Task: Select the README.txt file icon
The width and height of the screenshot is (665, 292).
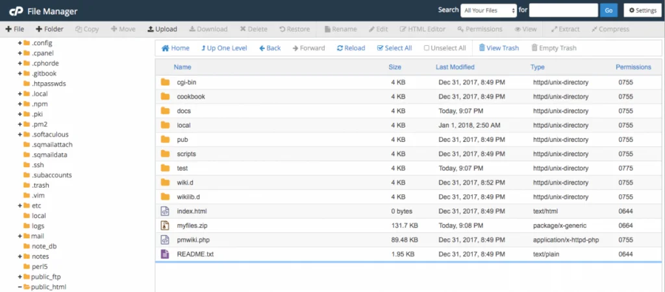Action: 165,254
